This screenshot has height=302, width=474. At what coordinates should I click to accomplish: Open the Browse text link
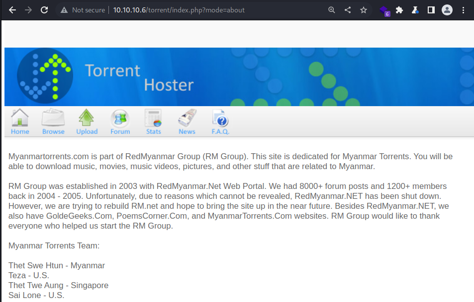tap(54, 131)
